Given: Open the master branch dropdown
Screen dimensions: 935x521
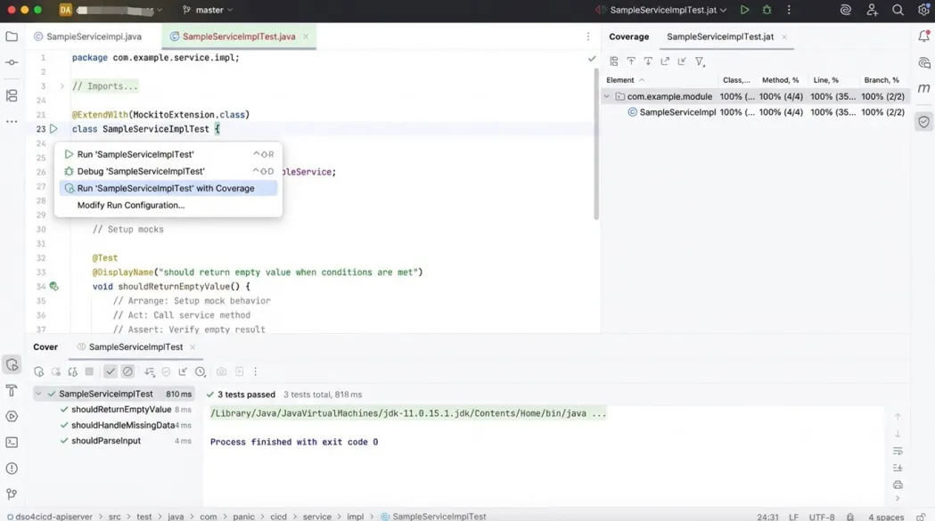Looking at the screenshot, I should (x=209, y=11).
